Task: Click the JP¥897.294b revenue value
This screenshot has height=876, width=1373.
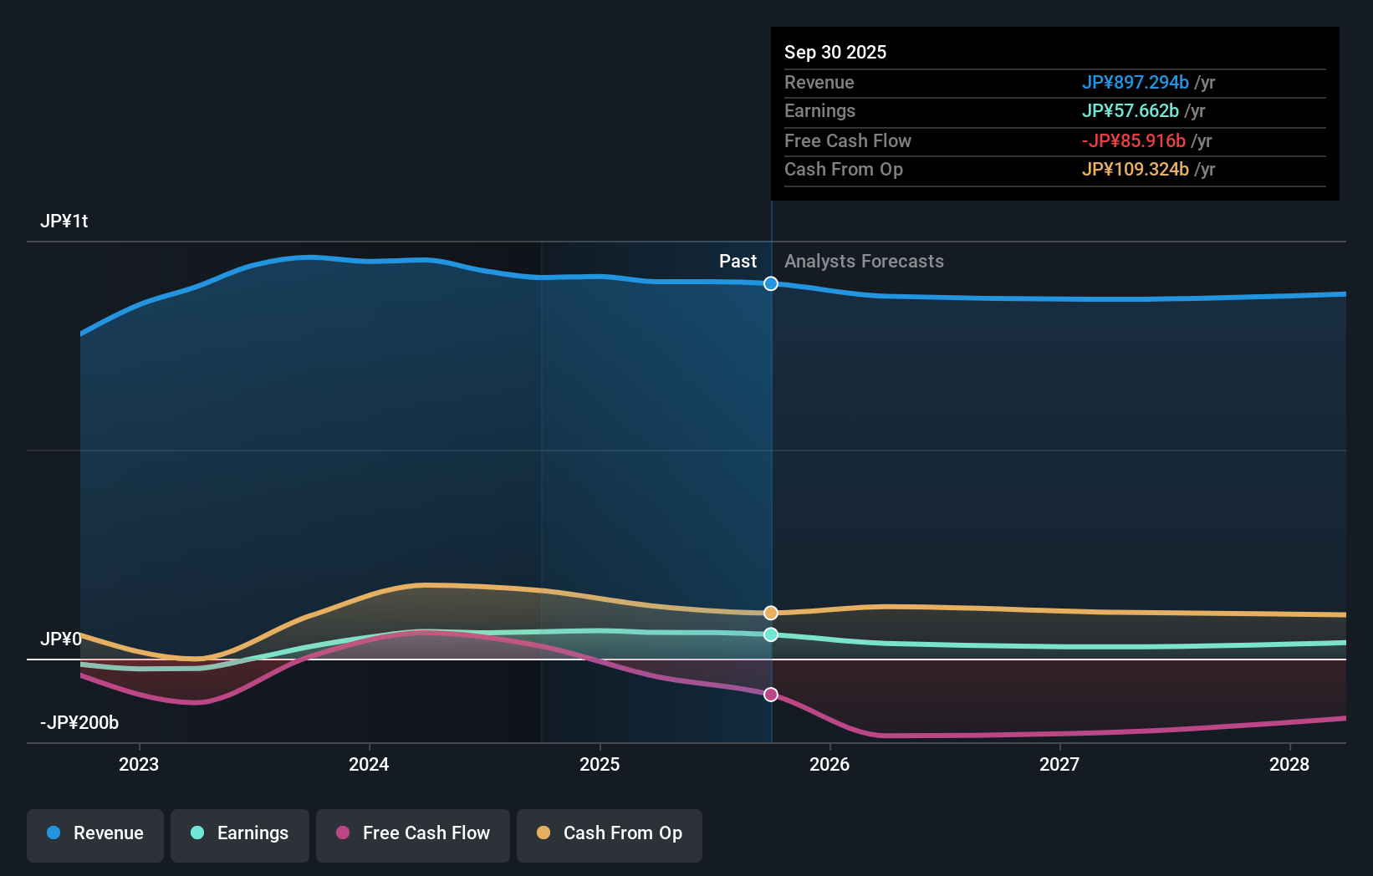Action: click(x=1135, y=83)
